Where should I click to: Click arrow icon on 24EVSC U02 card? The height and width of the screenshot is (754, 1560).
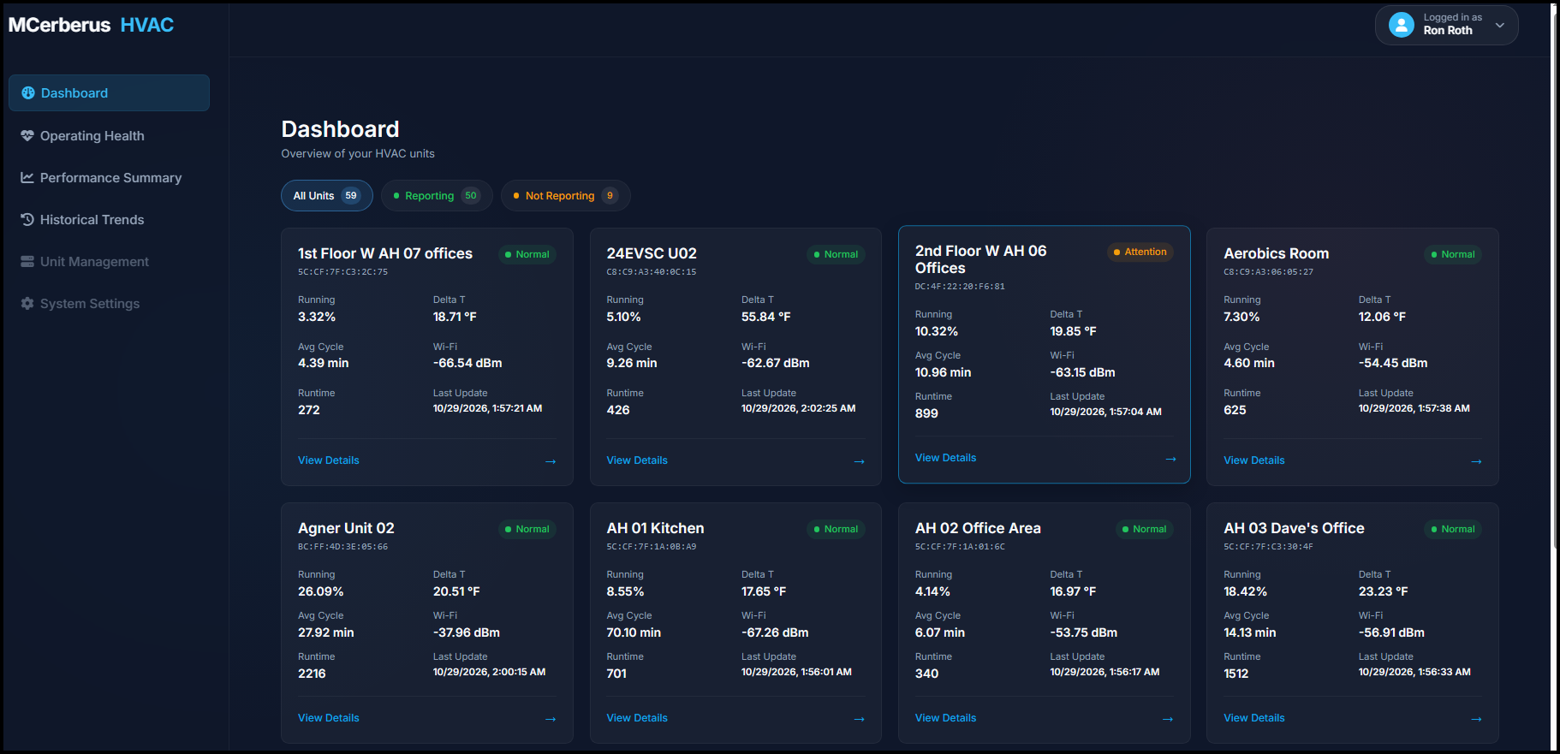[859, 461]
